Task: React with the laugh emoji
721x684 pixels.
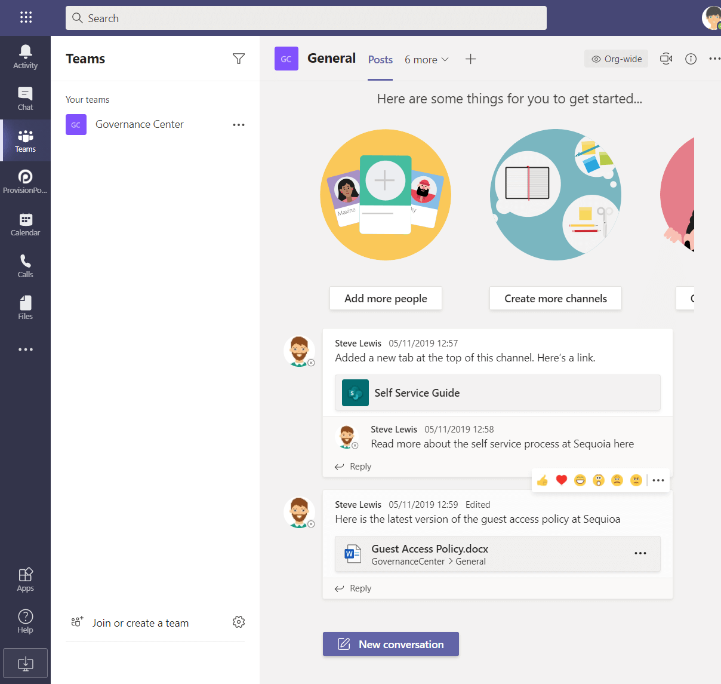Action: click(x=580, y=480)
